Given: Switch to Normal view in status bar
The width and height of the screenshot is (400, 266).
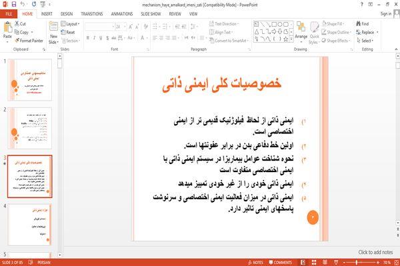Looking at the screenshot, I should (x=303, y=262).
